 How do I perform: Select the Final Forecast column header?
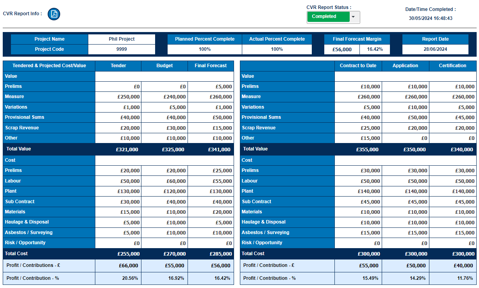(211, 66)
